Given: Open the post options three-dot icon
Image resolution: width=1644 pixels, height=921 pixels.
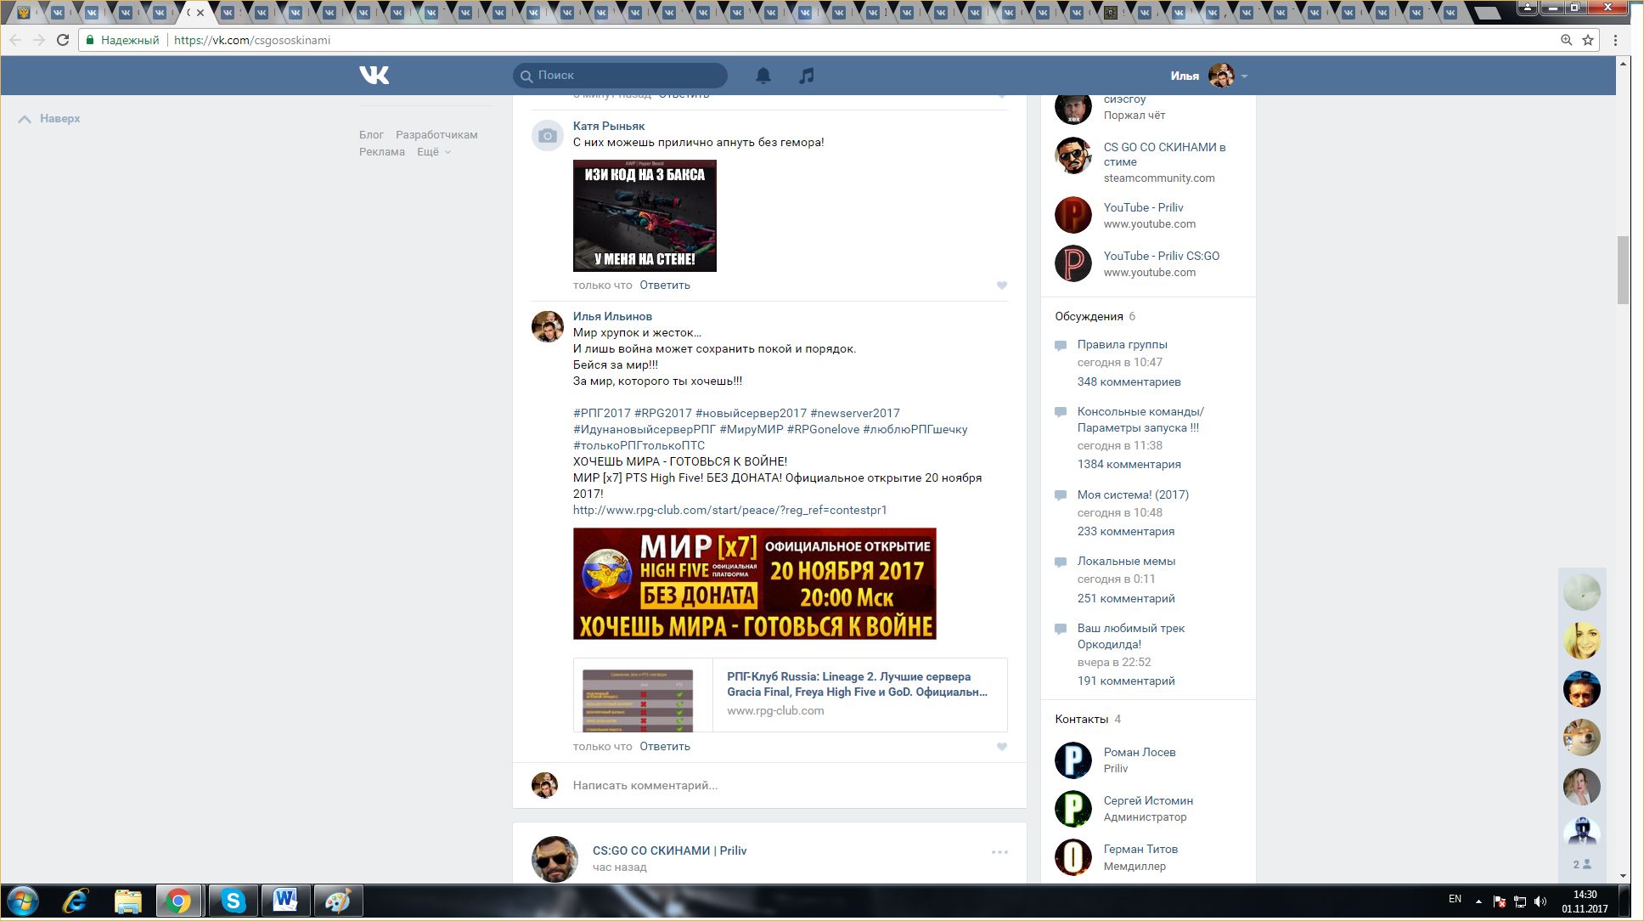Looking at the screenshot, I should click(x=999, y=852).
